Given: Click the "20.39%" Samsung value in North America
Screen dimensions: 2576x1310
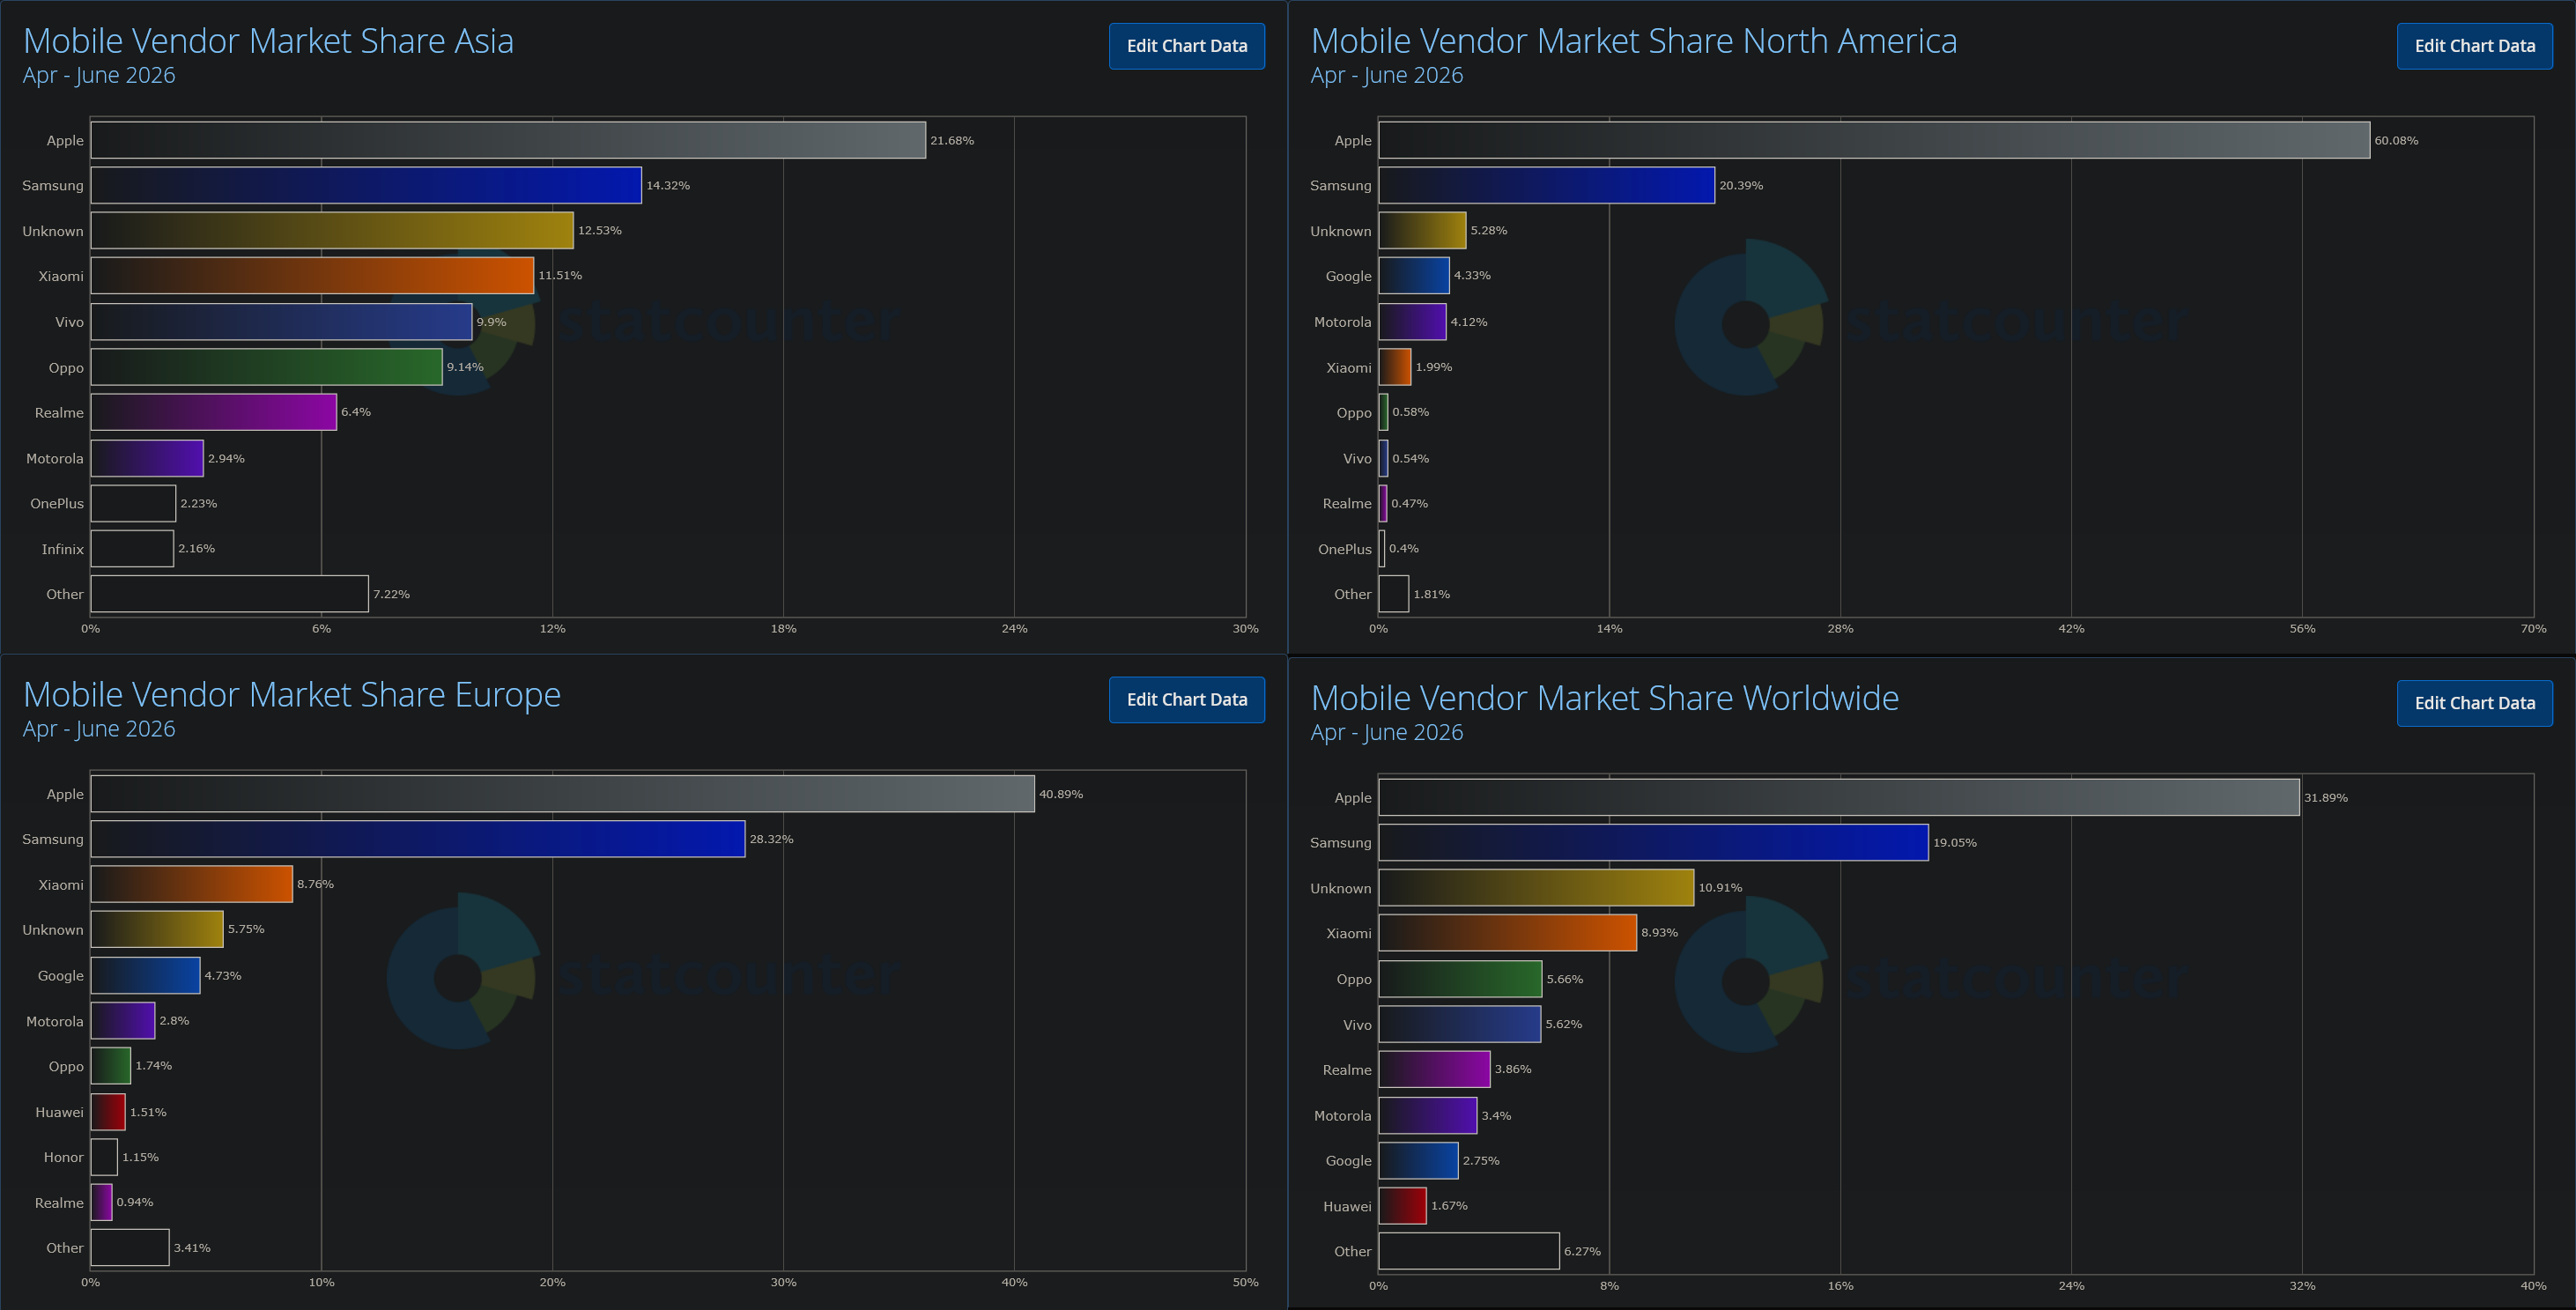Looking at the screenshot, I should point(1741,185).
